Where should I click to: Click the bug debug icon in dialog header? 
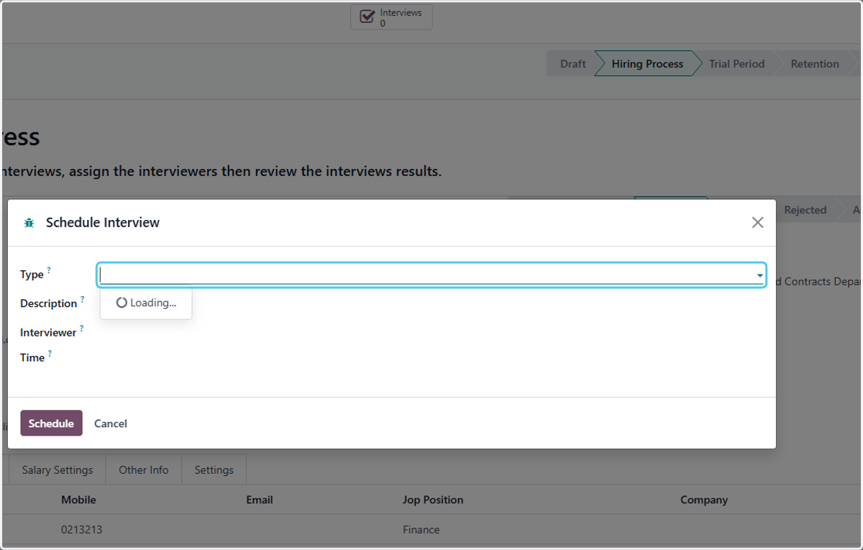(29, 223)
